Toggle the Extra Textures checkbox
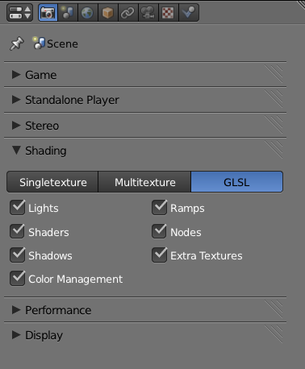305x369 pixels. [x=159, y=255]
